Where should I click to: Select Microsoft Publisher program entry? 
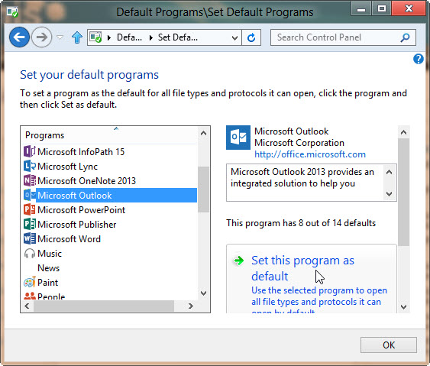pyautogui.click(x=77, y=225)
